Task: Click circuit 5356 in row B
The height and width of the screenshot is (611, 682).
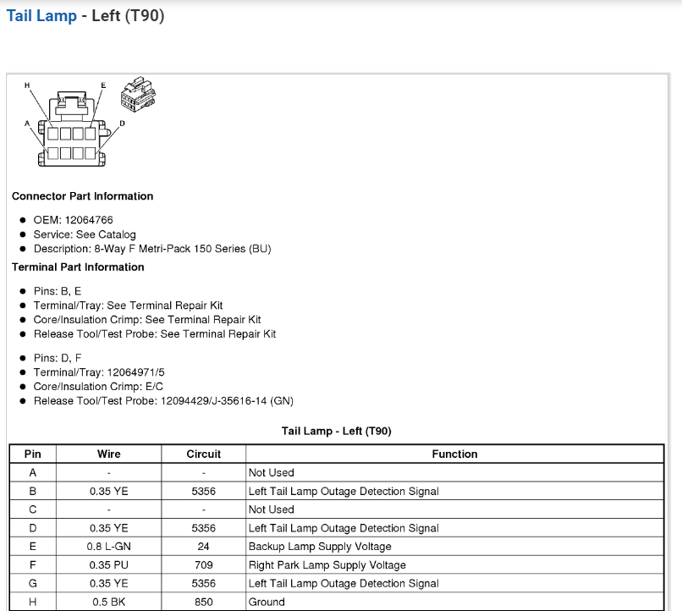Action: tap(204, 492)
